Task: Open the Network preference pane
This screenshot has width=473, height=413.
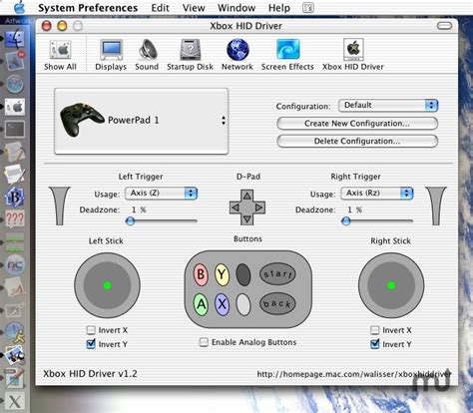Action: 237,55
